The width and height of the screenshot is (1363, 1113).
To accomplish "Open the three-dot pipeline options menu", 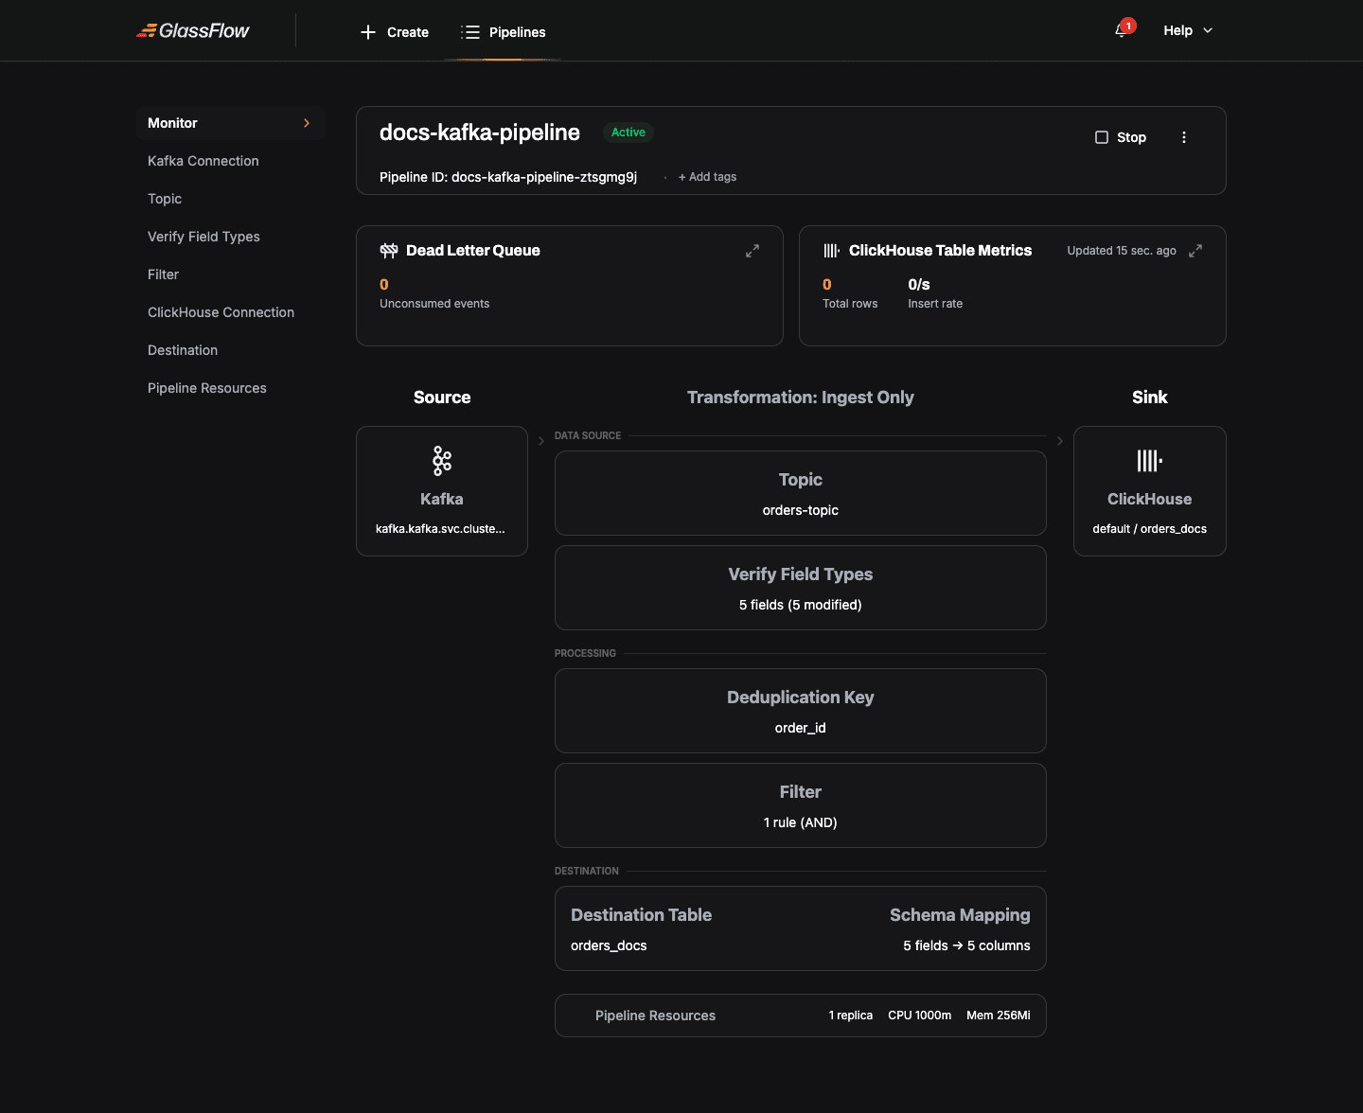I will click(1184, 137).
